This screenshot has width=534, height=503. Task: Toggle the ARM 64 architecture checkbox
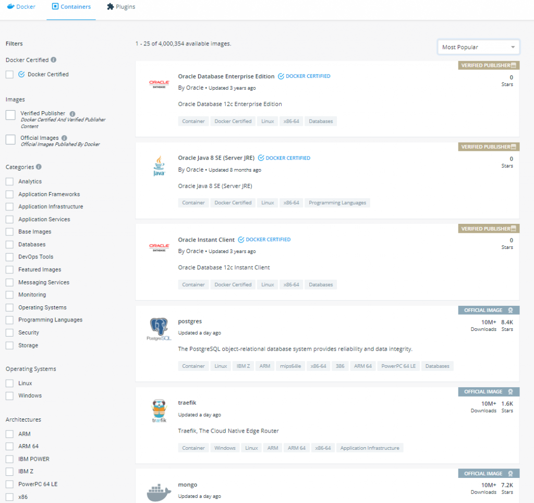(x=9, y=447)
